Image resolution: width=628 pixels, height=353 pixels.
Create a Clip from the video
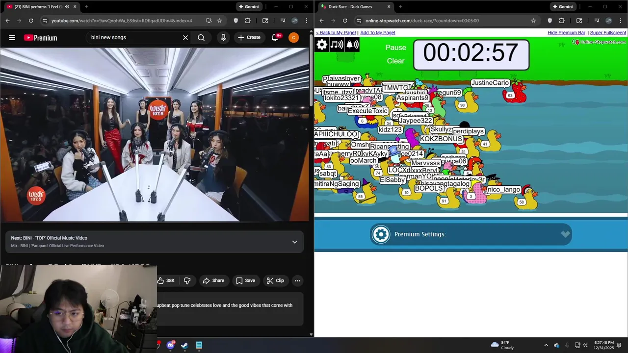click(275, 280)
